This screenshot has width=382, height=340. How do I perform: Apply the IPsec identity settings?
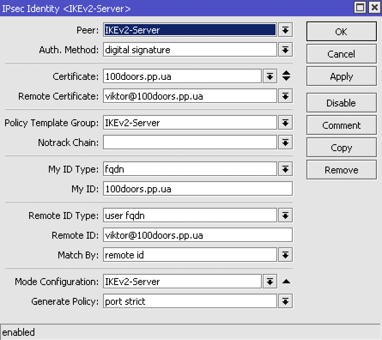pos(341,76)
